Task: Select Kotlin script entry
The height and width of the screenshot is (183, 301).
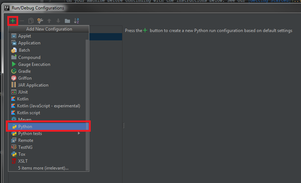Action: (x=47, y=113)
